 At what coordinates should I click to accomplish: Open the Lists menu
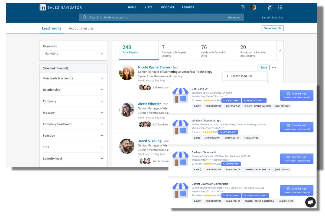click(149, 8)
